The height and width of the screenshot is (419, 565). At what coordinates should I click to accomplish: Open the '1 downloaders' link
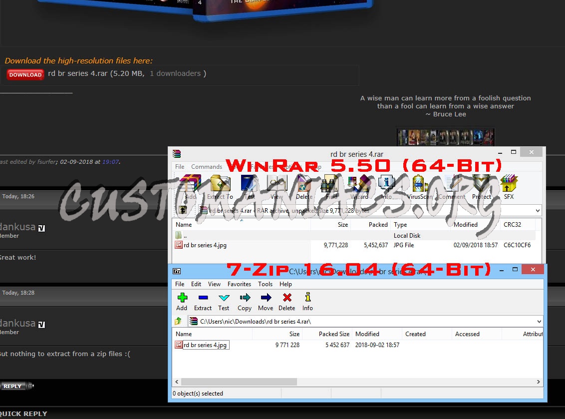(175, 73)
